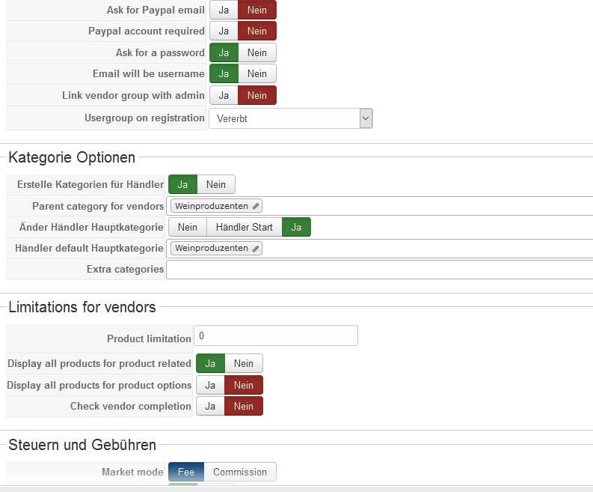Click the Product limitation field
This screenshot has width=593, height=492.
(275, 336)
